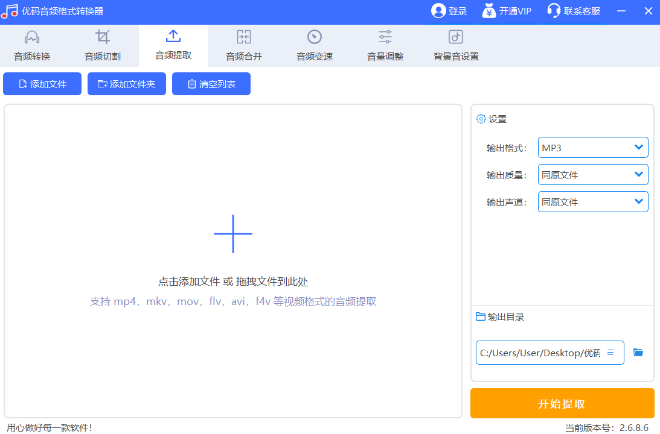This screenshot has width=660, height=434.
Task: Open the 音频合并 tab
Action: 243,45
